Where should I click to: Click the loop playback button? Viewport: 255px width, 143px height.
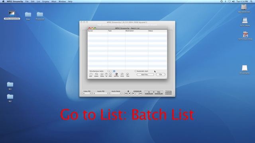coord(137,94)
